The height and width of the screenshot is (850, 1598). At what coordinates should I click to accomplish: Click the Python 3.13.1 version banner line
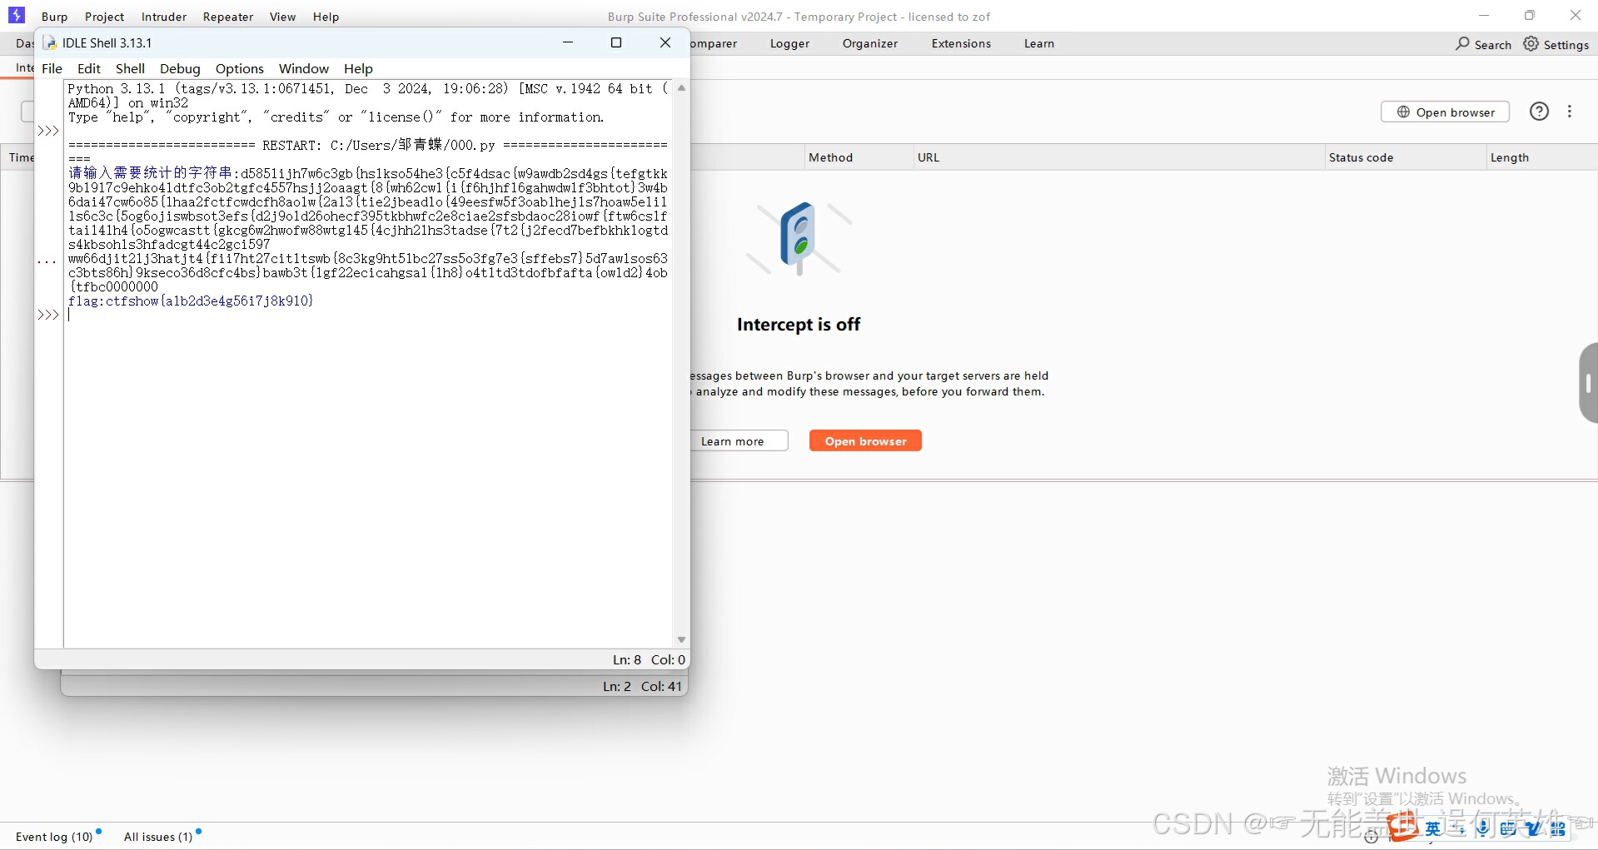click(367, 88)
